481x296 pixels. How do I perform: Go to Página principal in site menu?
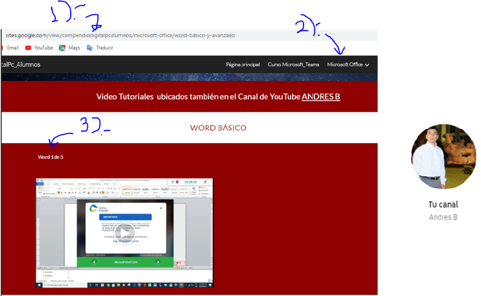pyautogui.click(x=242, y=64)
